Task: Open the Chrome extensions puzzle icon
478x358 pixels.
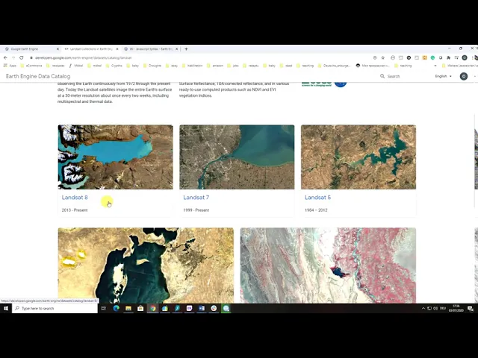Action: pyautogui.click(x=448, y=57)
